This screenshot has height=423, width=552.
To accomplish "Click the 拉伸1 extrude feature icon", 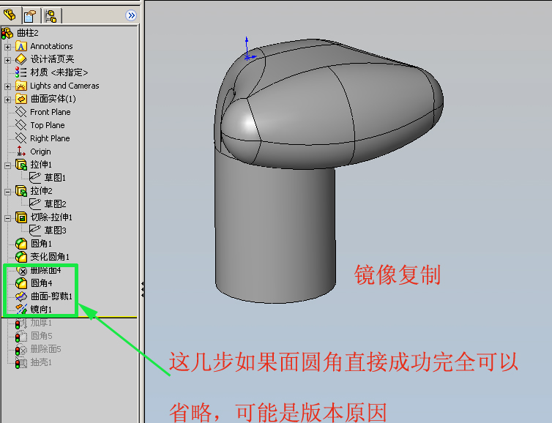I will [x=21, y=165].
